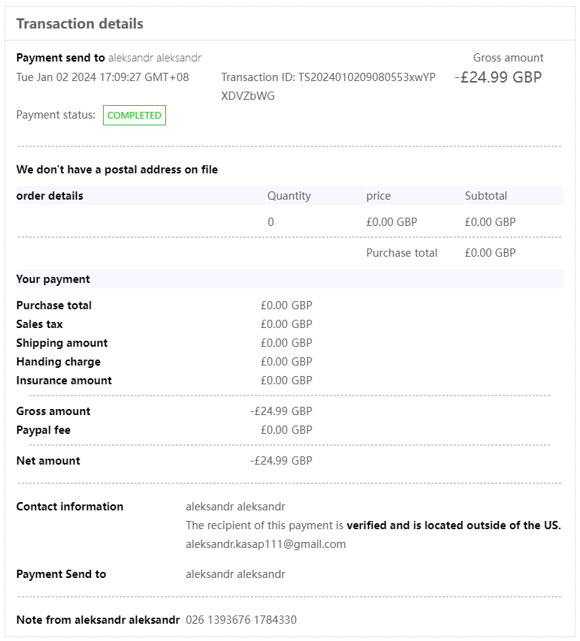Viewport: 580px width, 641px height.
Task: Click the Your payment section header
Action: coord(53,279)
